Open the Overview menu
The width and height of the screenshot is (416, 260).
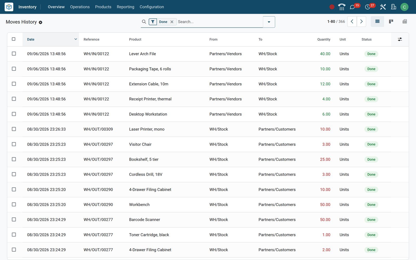tap(56, 7)
